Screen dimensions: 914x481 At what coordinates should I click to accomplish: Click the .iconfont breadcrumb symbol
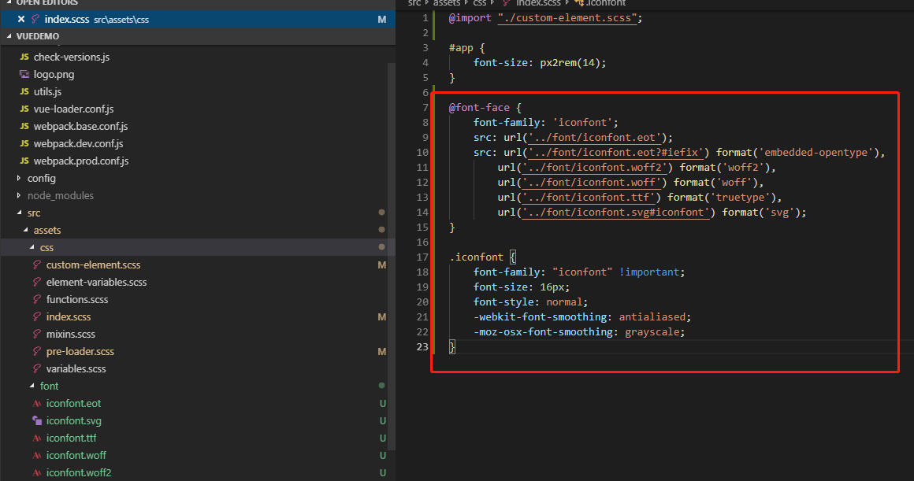[x=604, y=3]
